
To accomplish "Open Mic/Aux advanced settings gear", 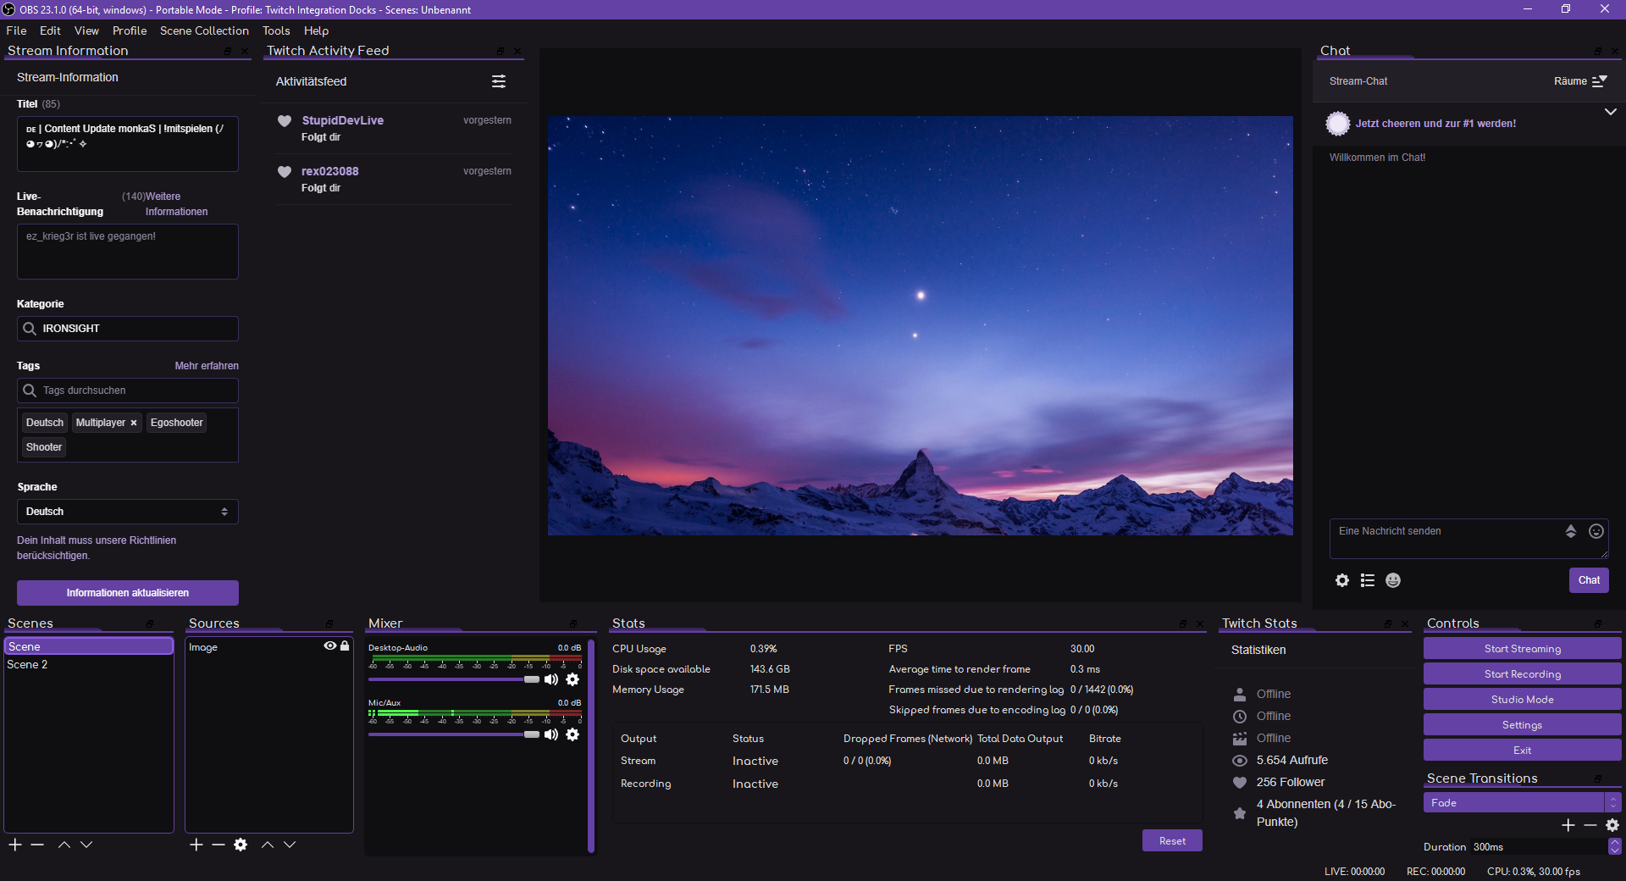I will click(572, 734).
